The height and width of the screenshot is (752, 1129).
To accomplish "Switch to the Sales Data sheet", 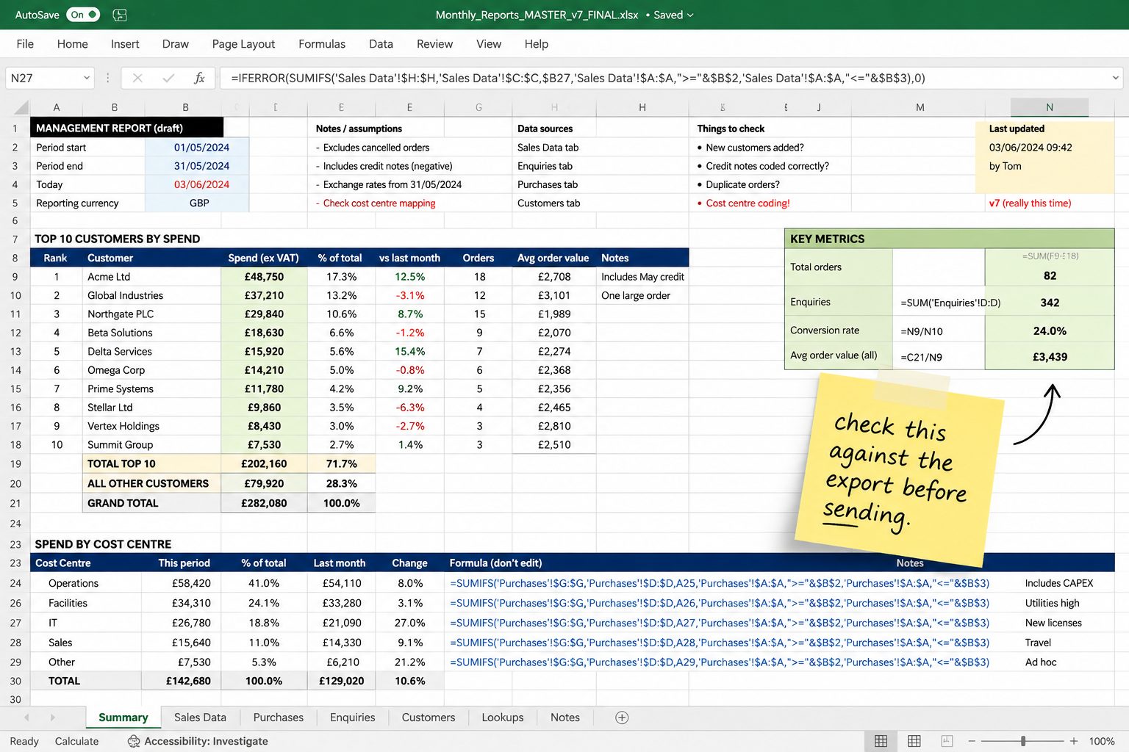I will (x=200, y=717).
